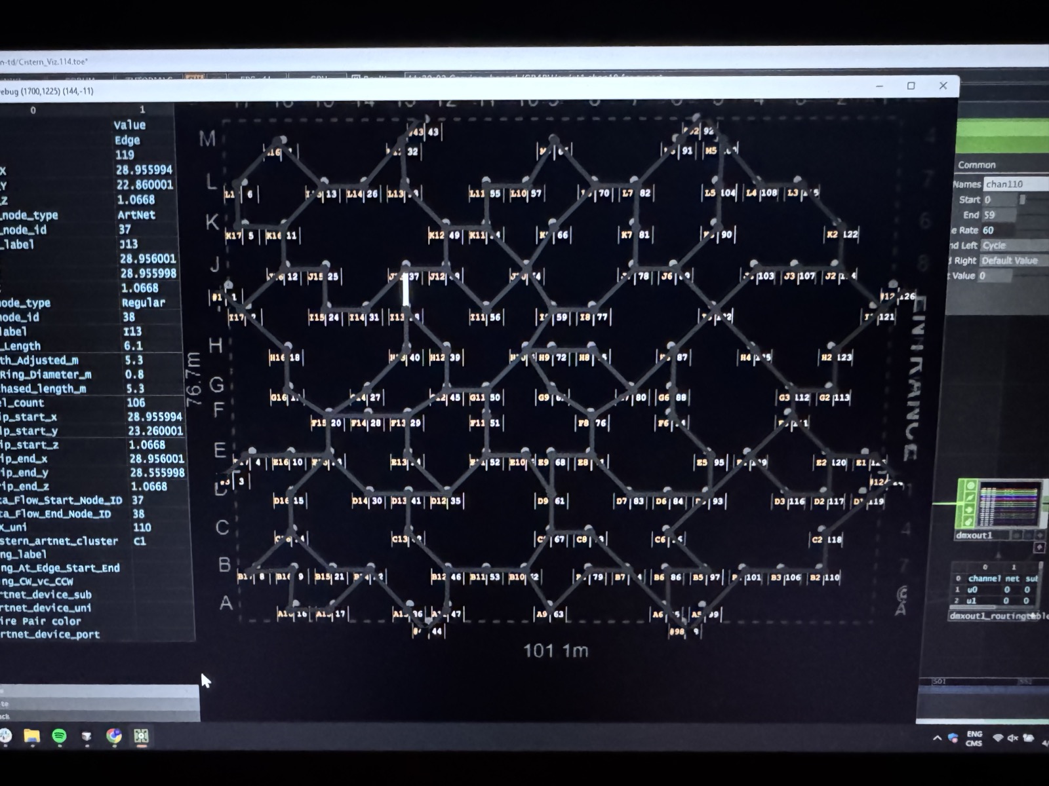This screenshot has width=1049, height=786.
Task: Maximize the debug viewer window
Action: [x=911, y=86]
